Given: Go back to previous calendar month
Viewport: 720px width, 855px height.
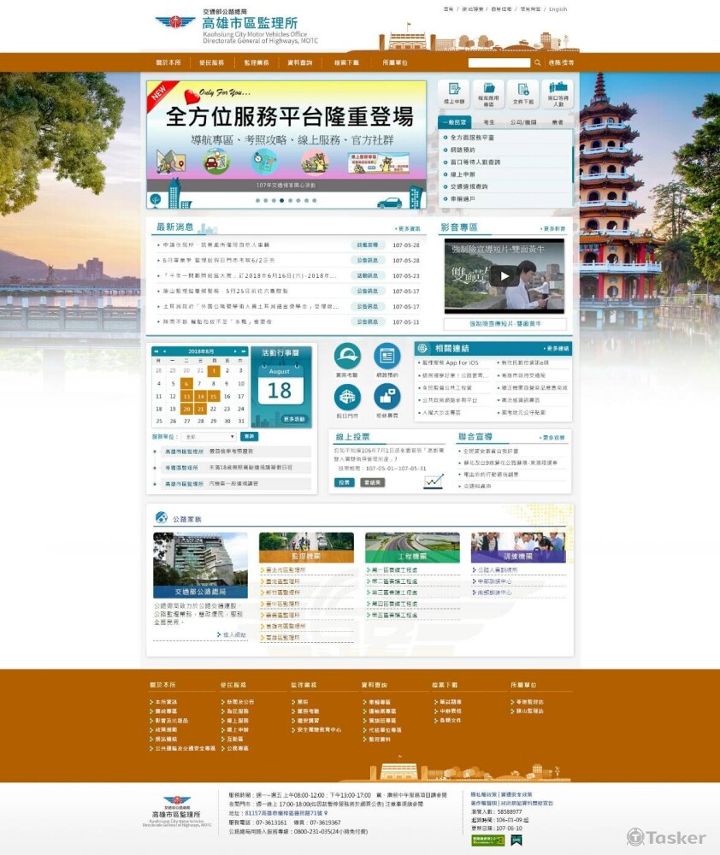Looking at the screenshot, I should [164, 351].
